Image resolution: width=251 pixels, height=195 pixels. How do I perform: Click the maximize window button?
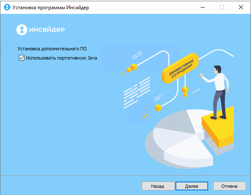tap(222, 7)
